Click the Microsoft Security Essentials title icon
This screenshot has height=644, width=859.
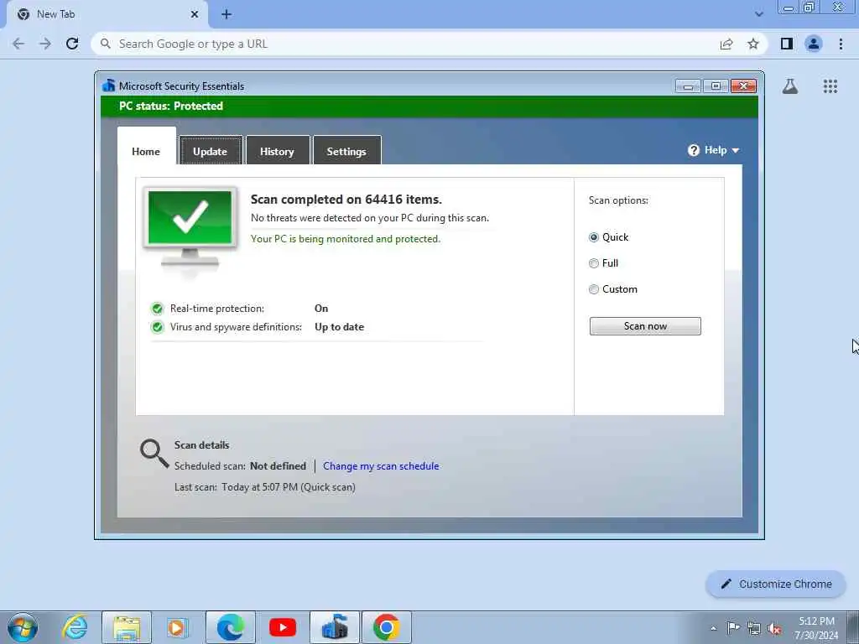pos(109,86)
